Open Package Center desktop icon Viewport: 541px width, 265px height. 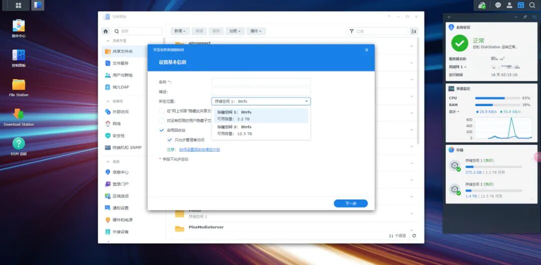click(19, 28)
